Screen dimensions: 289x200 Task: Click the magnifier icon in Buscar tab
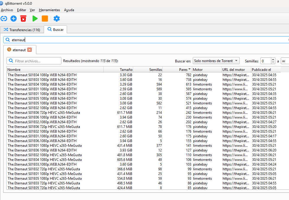point(50,29)
